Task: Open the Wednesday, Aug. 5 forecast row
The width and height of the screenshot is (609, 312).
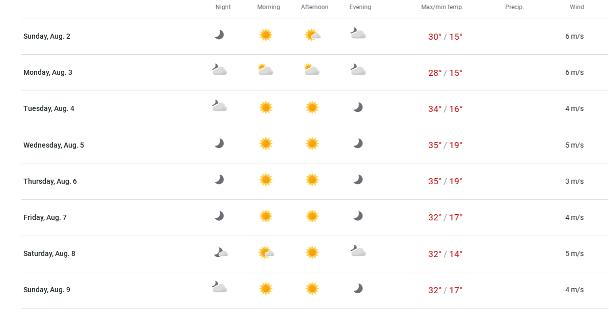Action: coord(314,145)
